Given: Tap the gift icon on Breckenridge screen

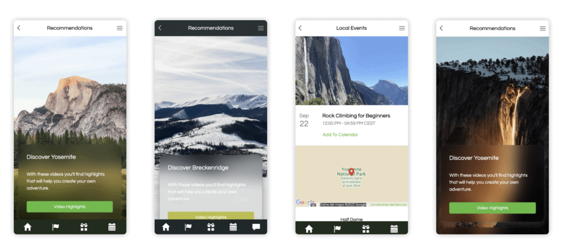Looking at the screenshot, I should (x=211, y=227).
